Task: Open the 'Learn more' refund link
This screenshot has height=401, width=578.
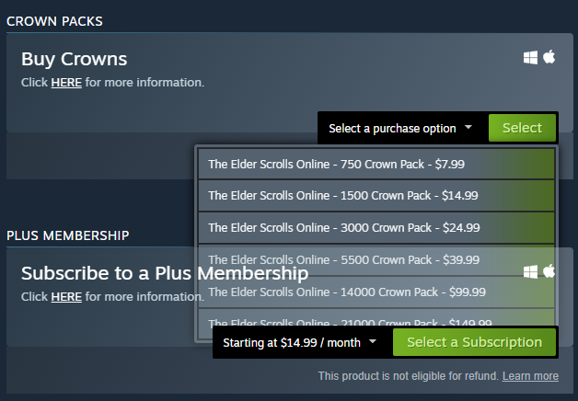Action: 530,376
